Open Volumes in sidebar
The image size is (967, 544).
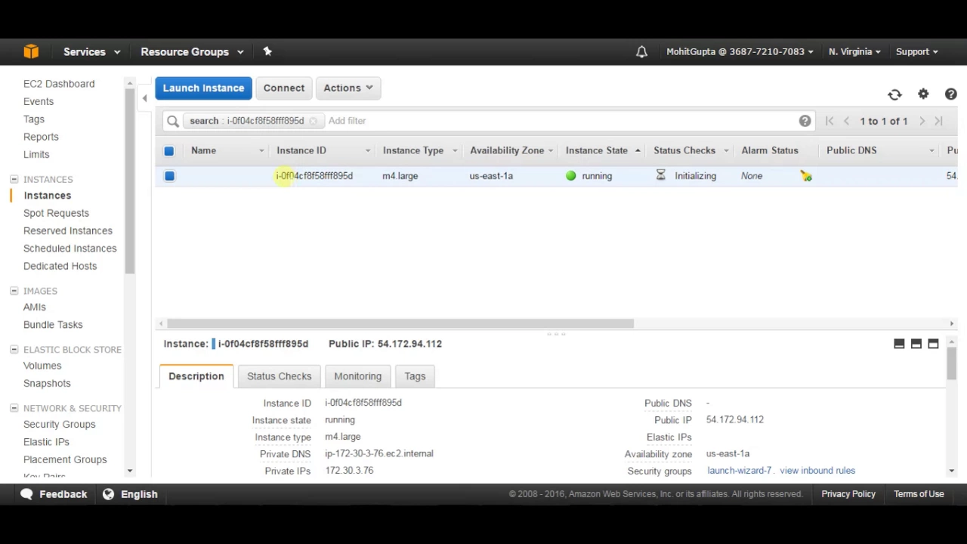tap(42, 366)
